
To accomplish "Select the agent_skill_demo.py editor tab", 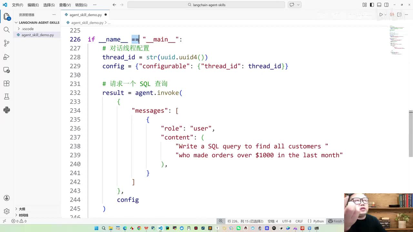I will (x=86, y=15).
